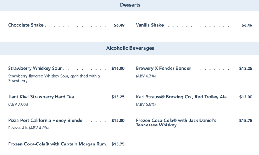Select Jiant Kiwi Strawberry Hard Tea
Viewport: 259px width, 155px height.
41,97
